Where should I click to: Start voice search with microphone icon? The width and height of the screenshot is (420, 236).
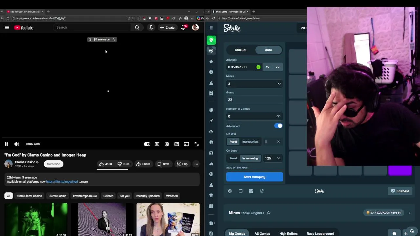click(151, 28)
